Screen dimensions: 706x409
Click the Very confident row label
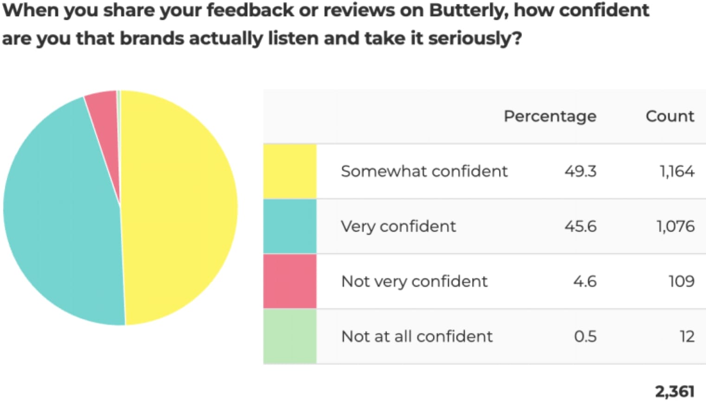[x=398, y=226]
